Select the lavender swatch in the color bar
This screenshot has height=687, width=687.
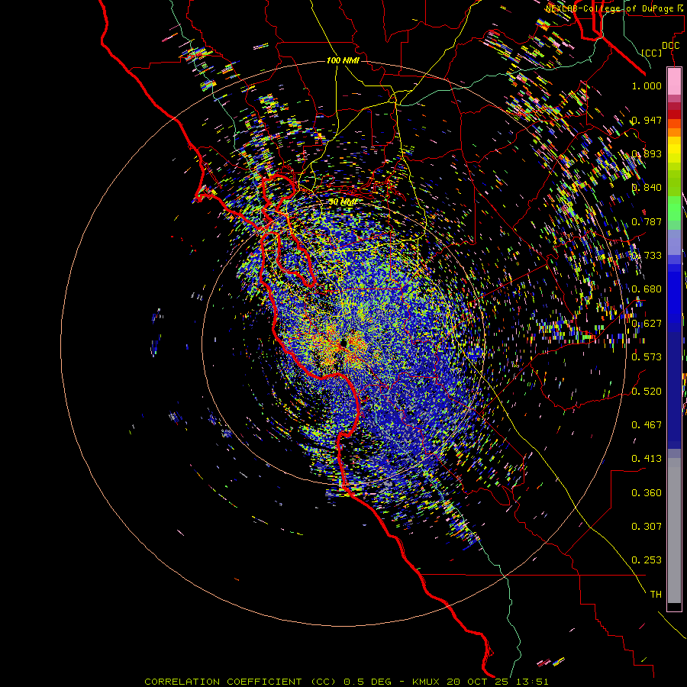tap(674, 242)
